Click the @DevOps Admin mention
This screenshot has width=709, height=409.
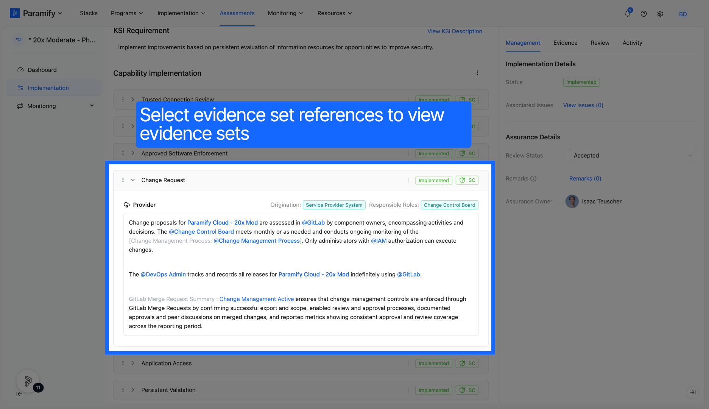coord(163,275)
